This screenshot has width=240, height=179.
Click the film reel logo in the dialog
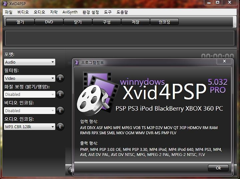(97, 94)
